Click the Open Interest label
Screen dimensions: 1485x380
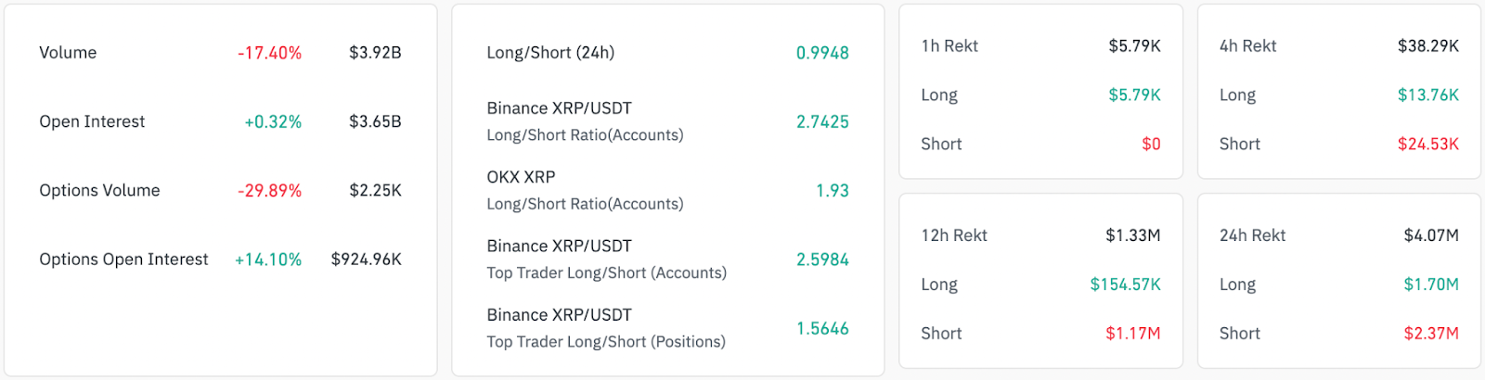click(92, 121)
